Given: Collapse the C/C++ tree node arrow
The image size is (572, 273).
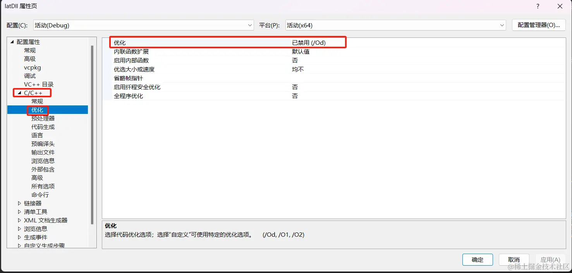Looking at the screenshot, I should [x=19, y=93].
